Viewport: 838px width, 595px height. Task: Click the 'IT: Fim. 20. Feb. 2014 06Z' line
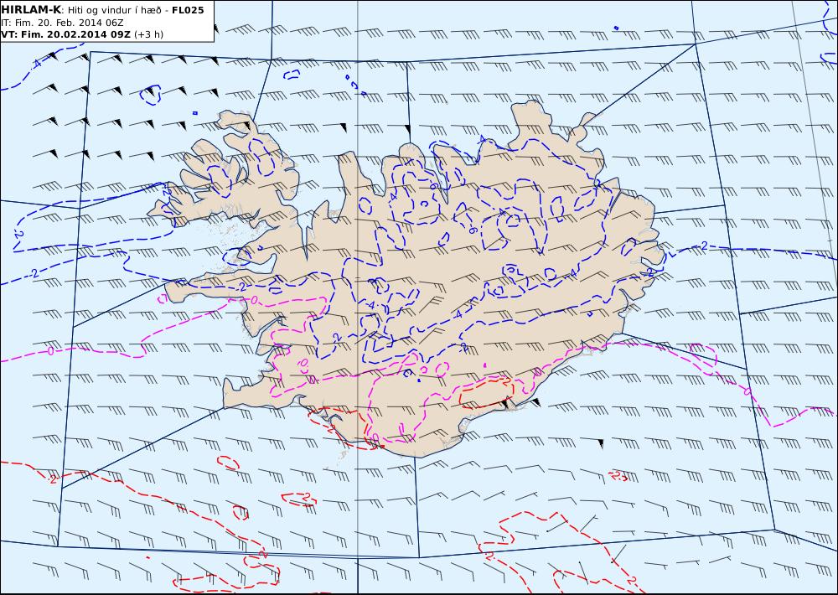(x=63, y=23)
